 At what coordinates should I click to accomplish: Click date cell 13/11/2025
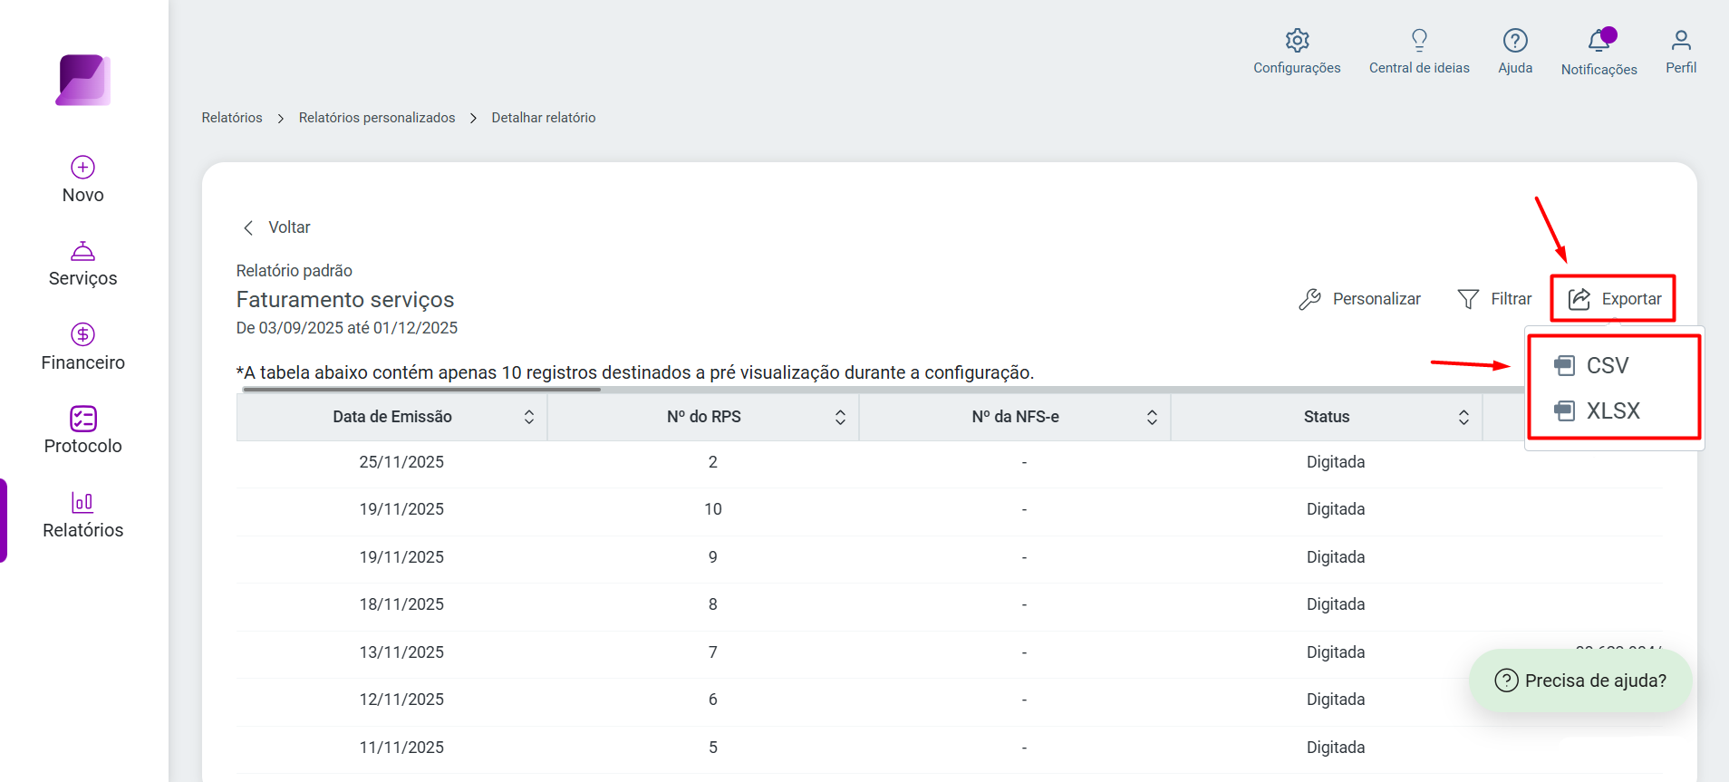401,652
